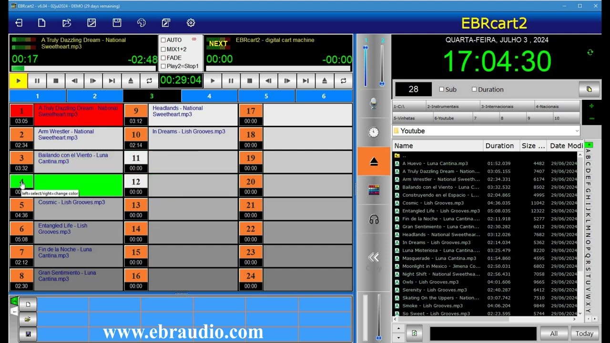This screenshot has width=610, height=343.
Task: Click the clock icon in the center strip
Action: pyautogui.click(x=374, y=132)
